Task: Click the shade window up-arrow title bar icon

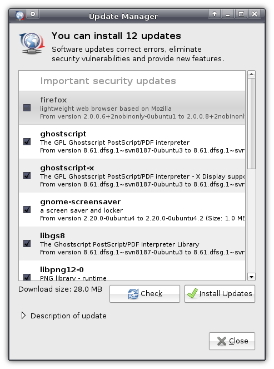Action: point(215,14)
